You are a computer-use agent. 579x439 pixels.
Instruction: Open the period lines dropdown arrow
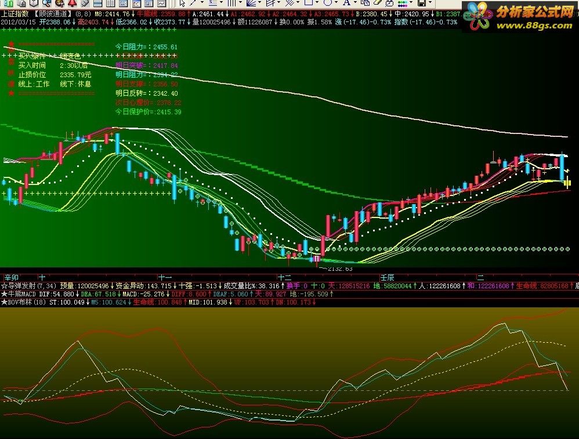tap(240, 2)
